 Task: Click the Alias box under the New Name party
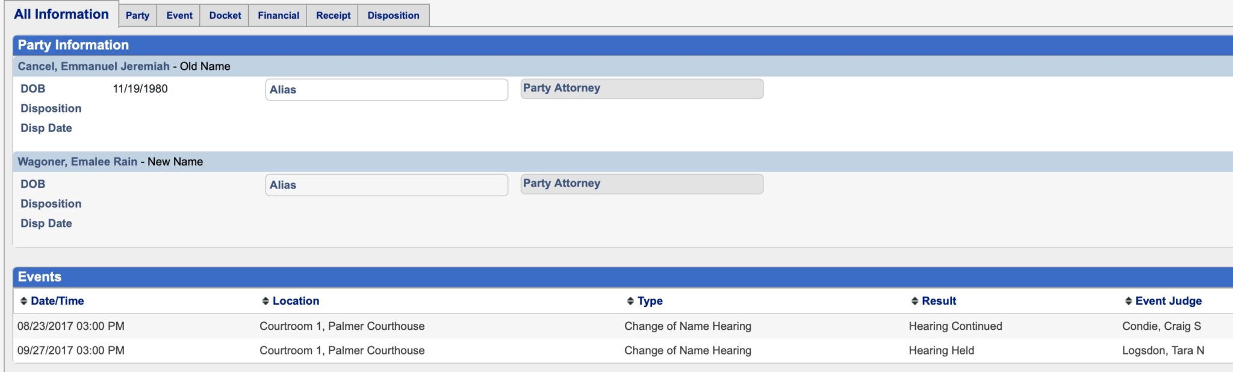click(387, 185)
